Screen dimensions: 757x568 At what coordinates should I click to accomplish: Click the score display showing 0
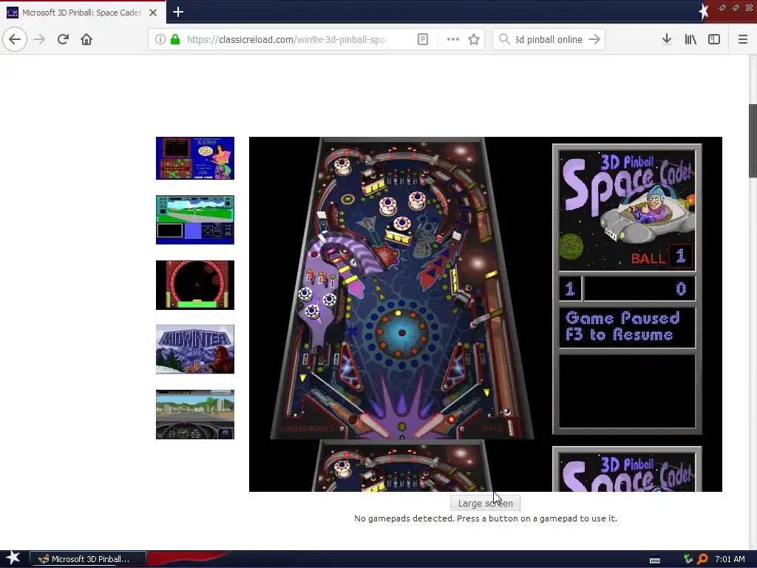point(639,289)
